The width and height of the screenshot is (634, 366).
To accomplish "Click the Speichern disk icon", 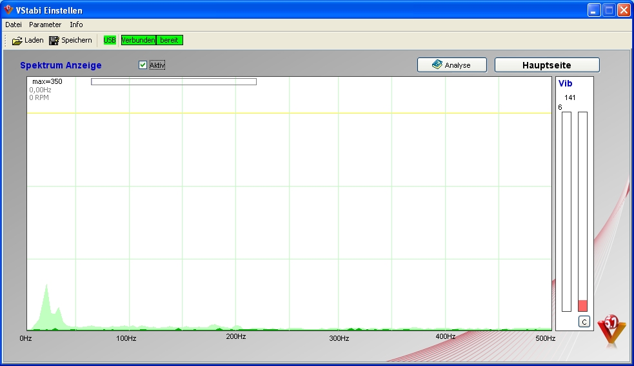I will (x=54, y=41).
